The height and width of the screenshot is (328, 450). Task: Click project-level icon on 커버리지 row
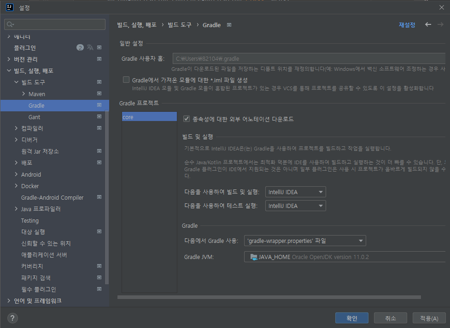99,266
